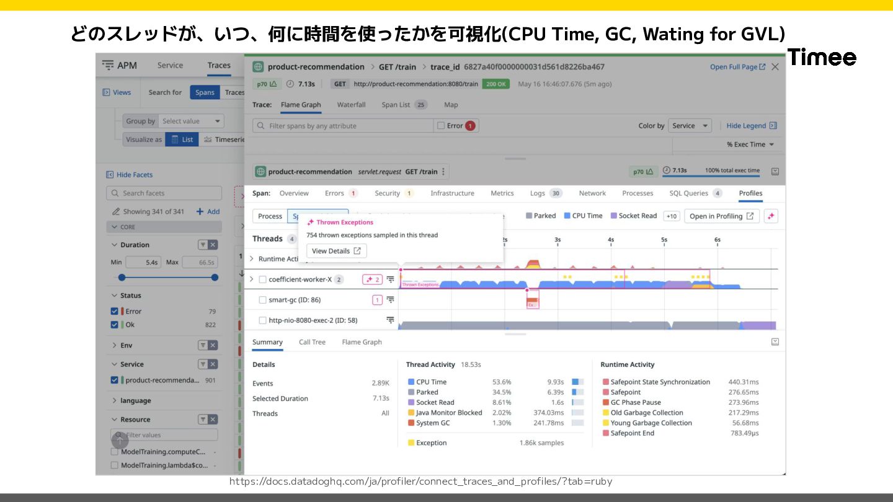Switch to the Waterfall trace tab
The height and width of the screenshot is (502, 893).
click(351, 105)
